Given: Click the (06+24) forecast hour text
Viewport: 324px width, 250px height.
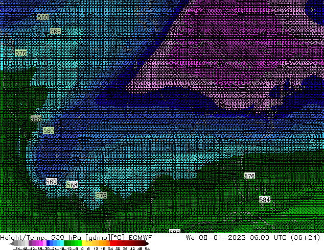Looking at the screenshot, I should pos(305,237).
